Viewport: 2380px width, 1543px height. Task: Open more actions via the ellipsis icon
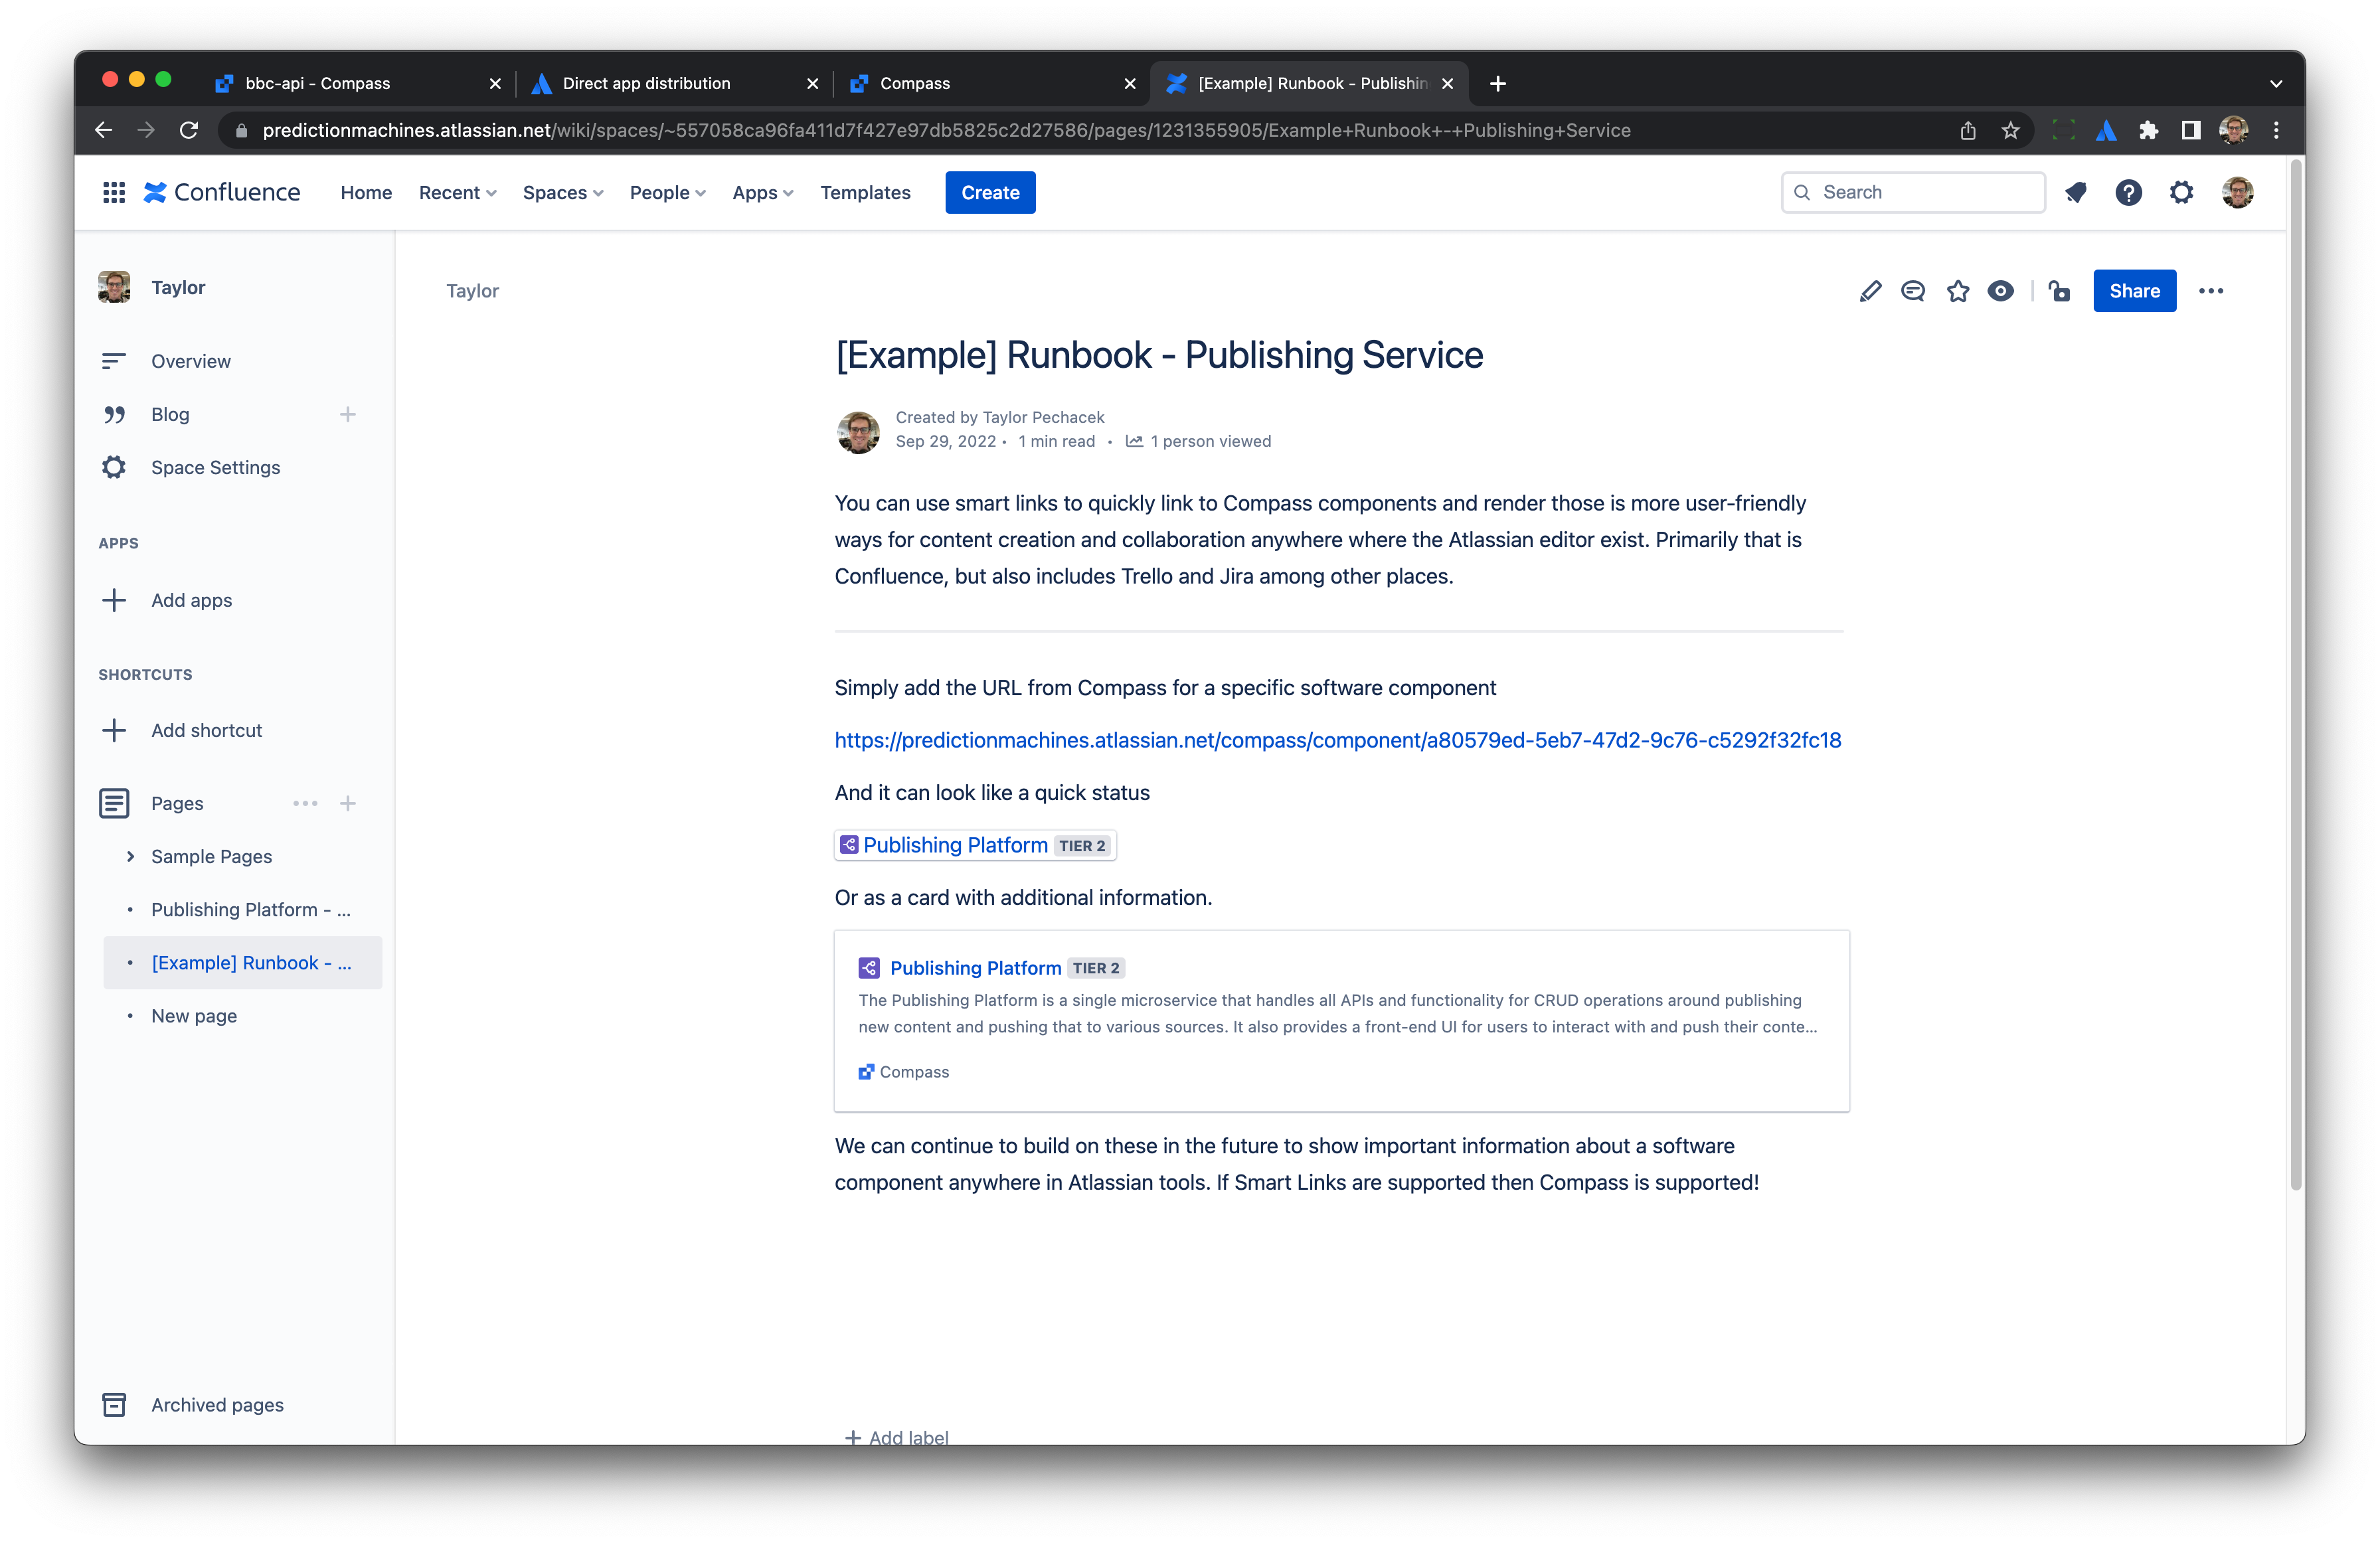click(2212, 291)
